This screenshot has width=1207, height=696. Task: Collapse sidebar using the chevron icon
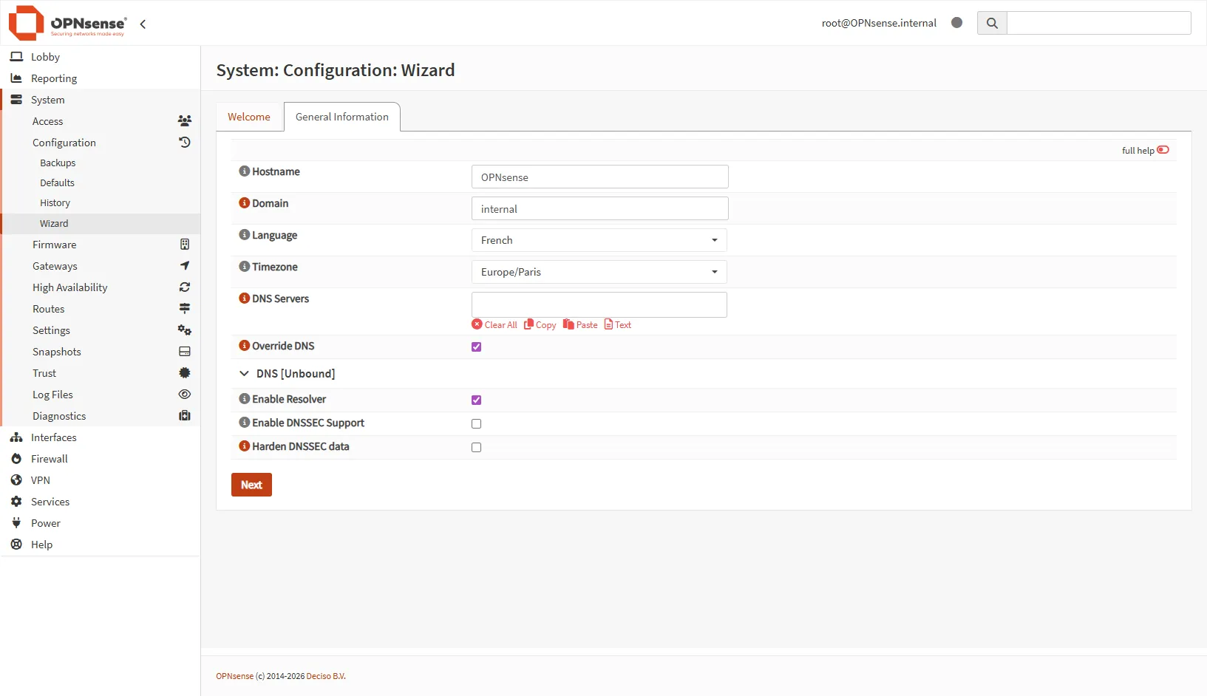coord(143,24)
